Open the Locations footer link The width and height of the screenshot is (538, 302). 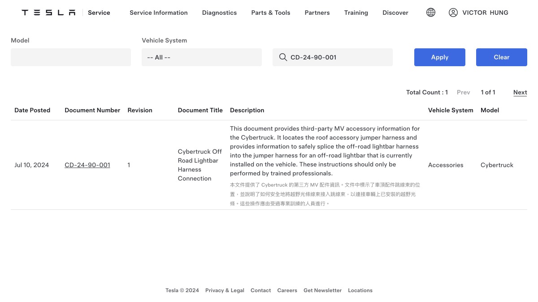click(360, 290)
